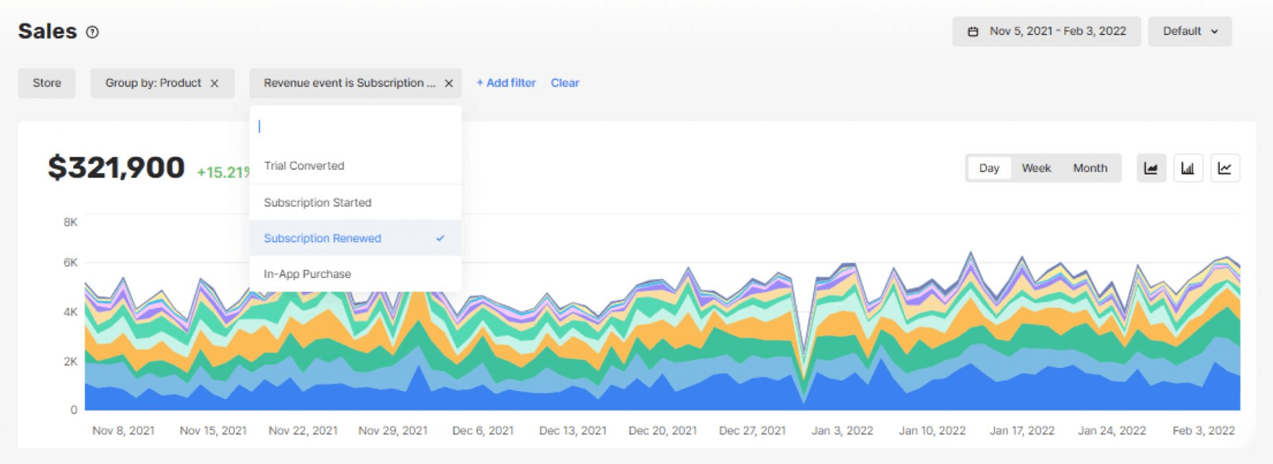Focus the filter search input field
The width and height of the screenshot is (1273, 464).
click(355, 126)
